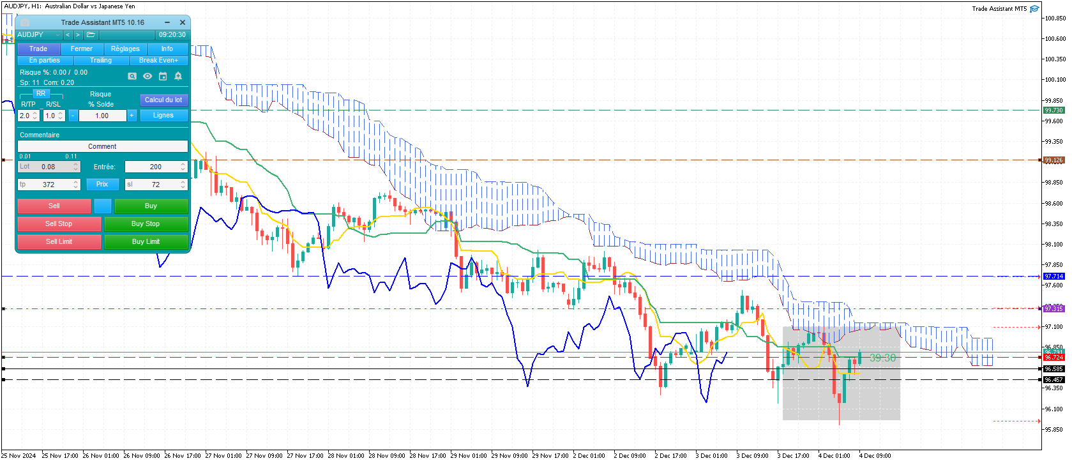Click the R/TP value stepper arrows
Screen dimensions: 1072x463
pos(35,116)
